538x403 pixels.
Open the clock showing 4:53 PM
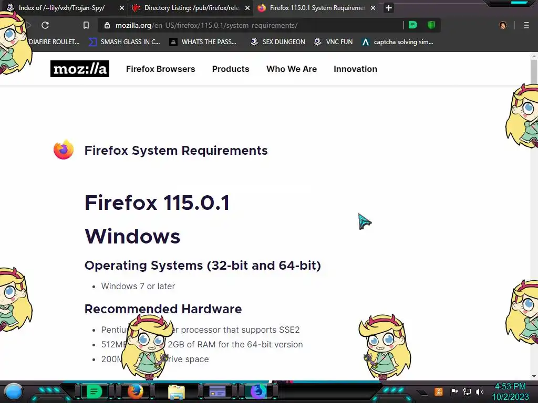coord(510,391)
